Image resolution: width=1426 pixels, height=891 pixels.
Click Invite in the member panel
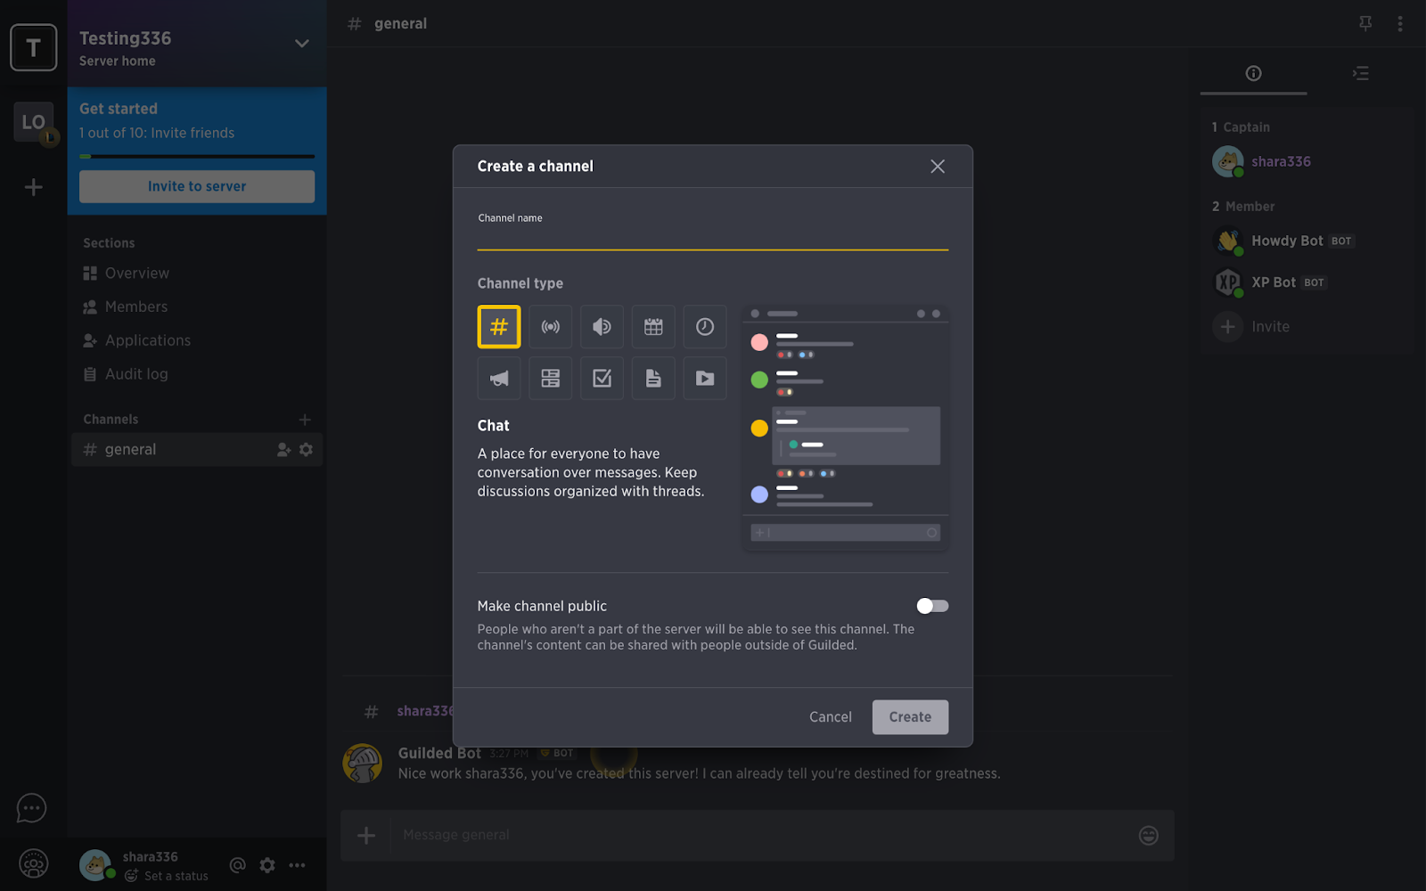1252,327
